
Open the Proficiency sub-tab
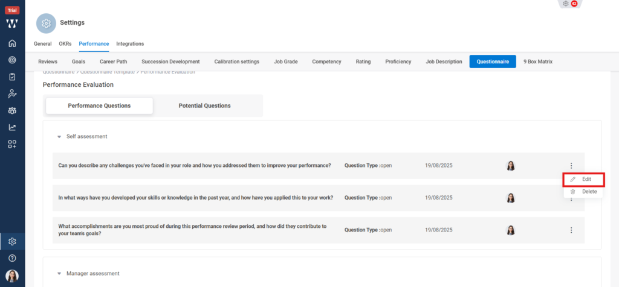click(x=398, y=61)
